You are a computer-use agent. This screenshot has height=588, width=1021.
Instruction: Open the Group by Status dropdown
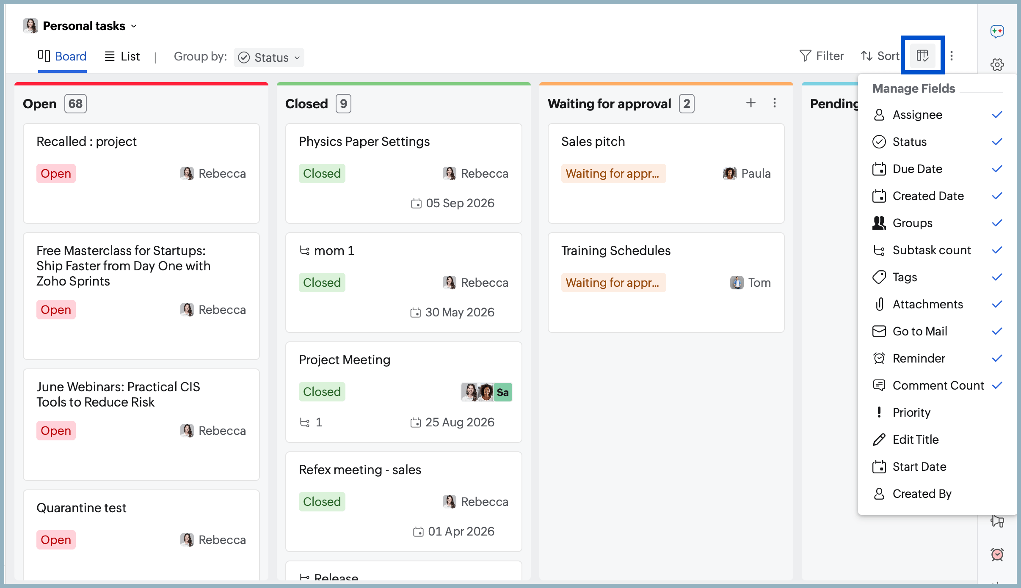pos(269,57)
